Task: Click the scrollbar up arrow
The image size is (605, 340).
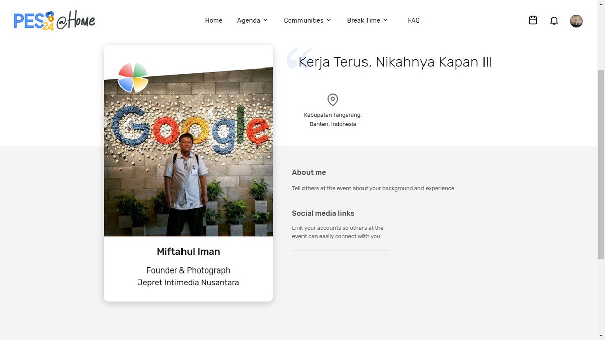Action: pyautogui.click(x=601, y=4)
